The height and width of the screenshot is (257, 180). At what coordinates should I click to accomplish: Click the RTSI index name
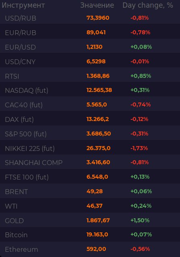12,76
